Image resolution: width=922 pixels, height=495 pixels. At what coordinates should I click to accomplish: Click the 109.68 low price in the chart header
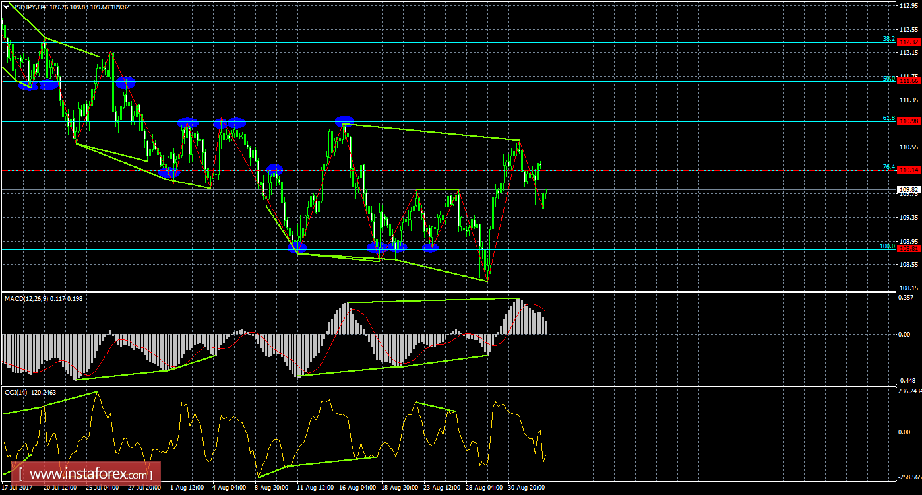(101, 7)
